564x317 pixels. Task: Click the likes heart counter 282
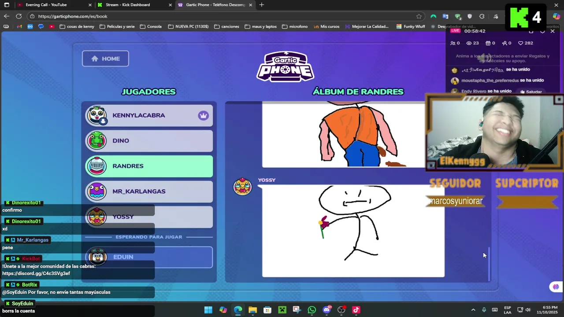coord(526,43)
